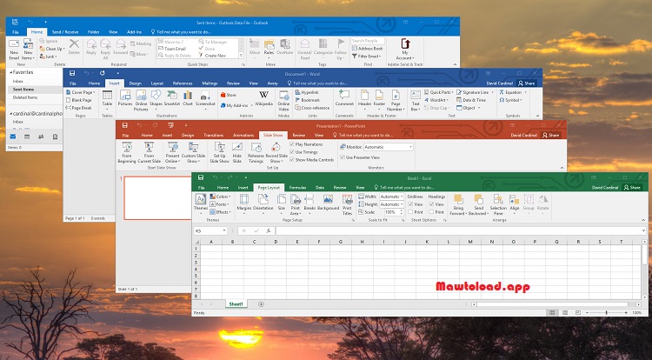The width and height of the screenshot is (652, 360).
Task: Click Excel formula bar input
Action: click(x=459, y=230)
